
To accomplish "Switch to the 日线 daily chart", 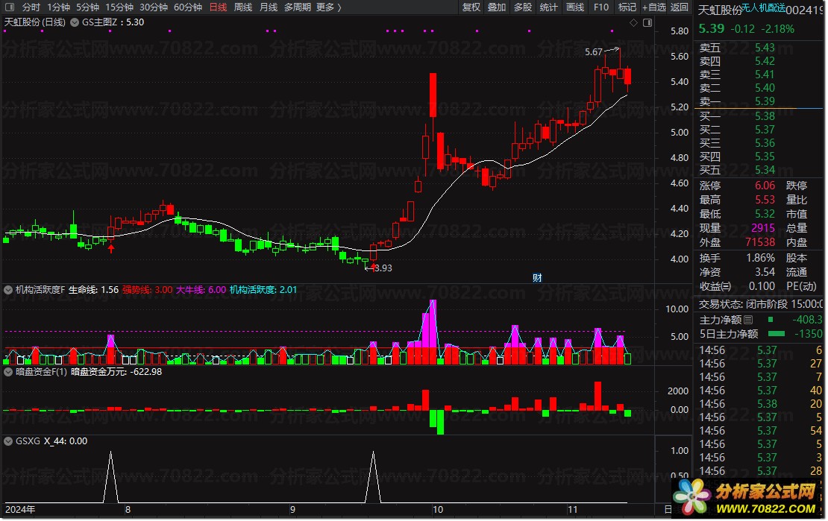I will click(x=218, y=7).
